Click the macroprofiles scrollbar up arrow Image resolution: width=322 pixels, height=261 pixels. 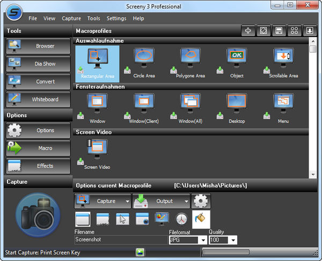coord(313,41)
